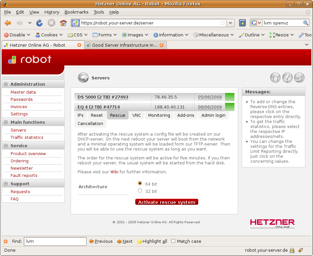Click the search magnifier icon
Screen dimensions: 313x256
306,23
